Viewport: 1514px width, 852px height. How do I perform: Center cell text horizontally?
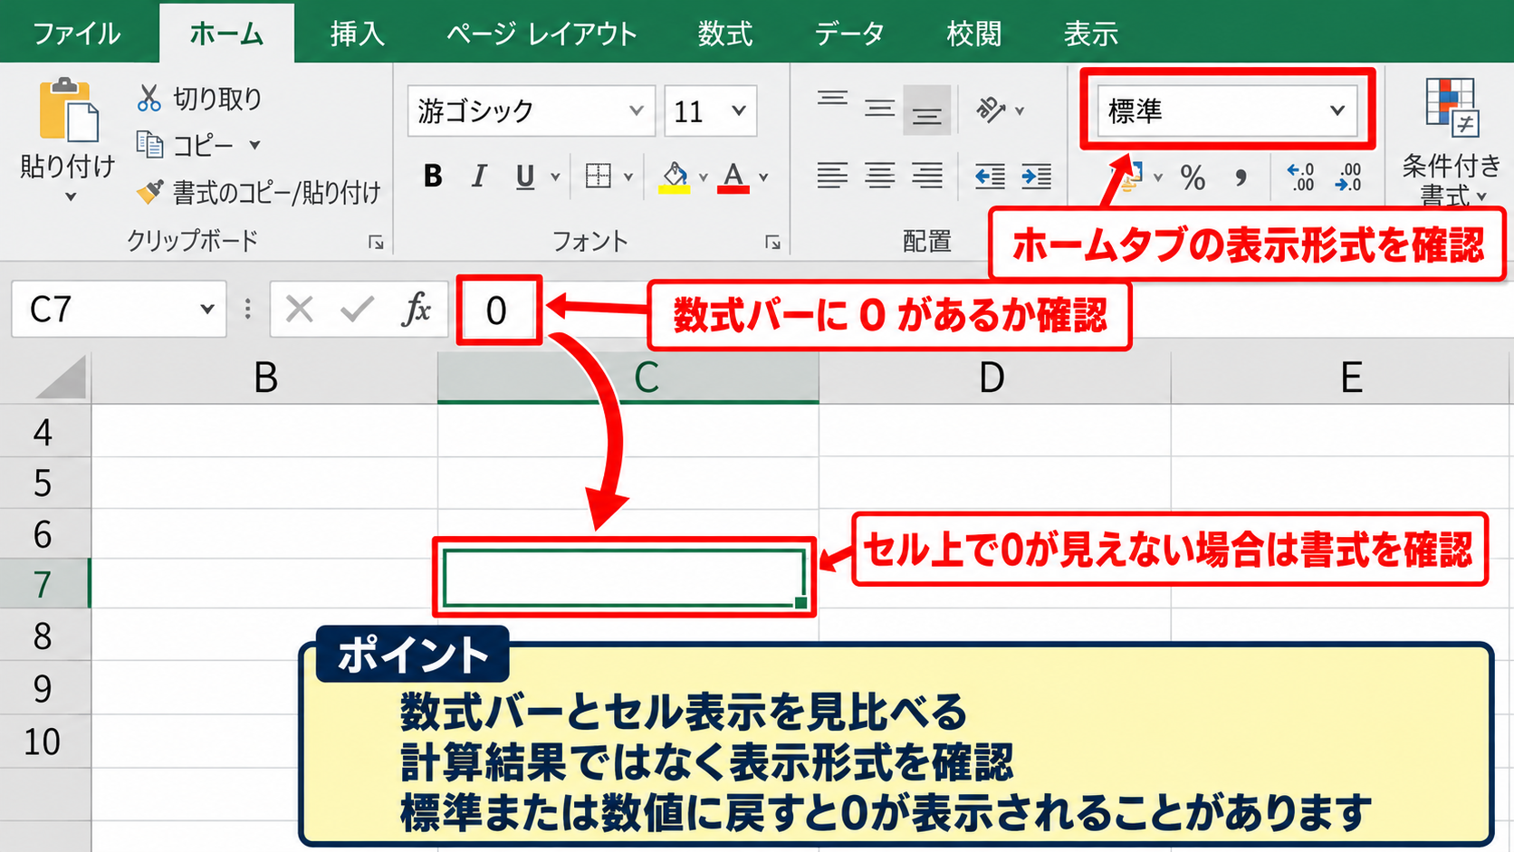(x=879, y=175)
